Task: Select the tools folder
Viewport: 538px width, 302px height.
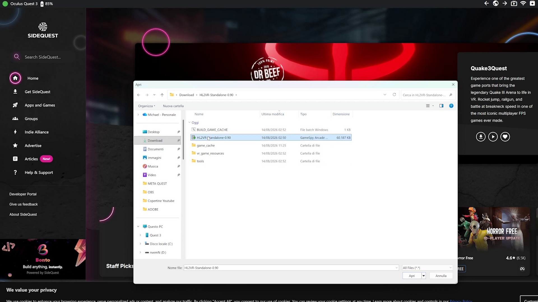Action: coord(271,161)
